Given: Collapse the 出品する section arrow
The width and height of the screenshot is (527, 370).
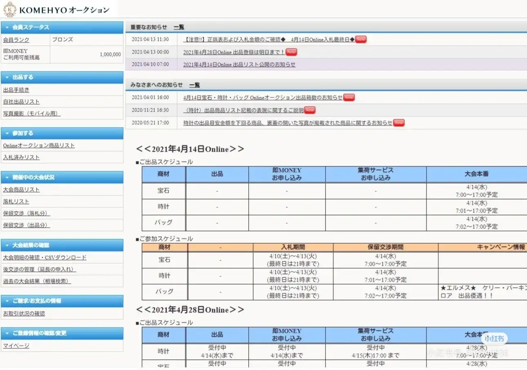Looking at the screenshot, I should tap(7, 77).
